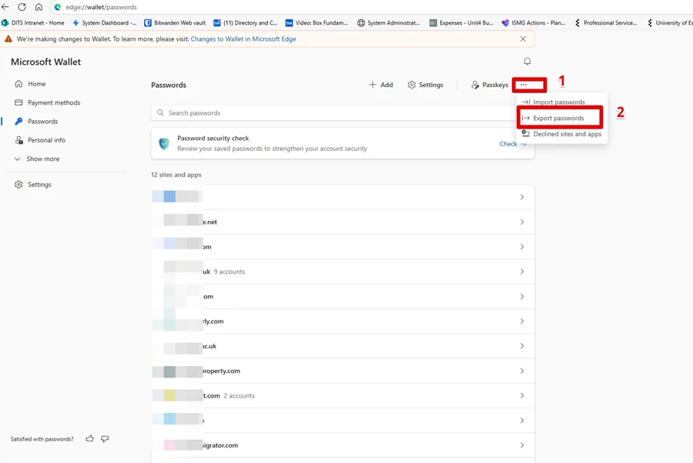Click the browser refresh icon
The width and height of the screenshot is (693, 463).
tap(22, 7)
